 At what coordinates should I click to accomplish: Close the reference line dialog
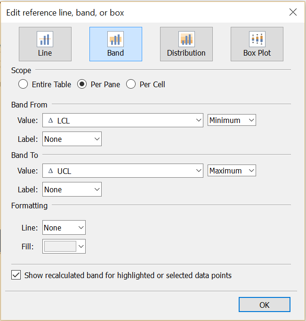[293, 12]
